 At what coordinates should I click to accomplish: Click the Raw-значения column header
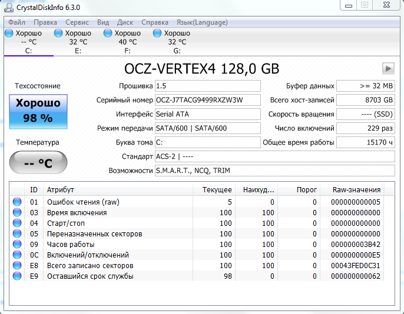pos(352,190)
